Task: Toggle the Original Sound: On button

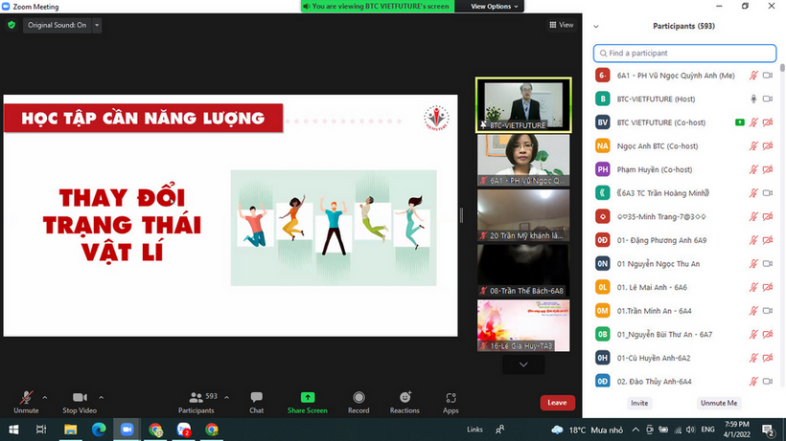Action: tap(58, 25)
